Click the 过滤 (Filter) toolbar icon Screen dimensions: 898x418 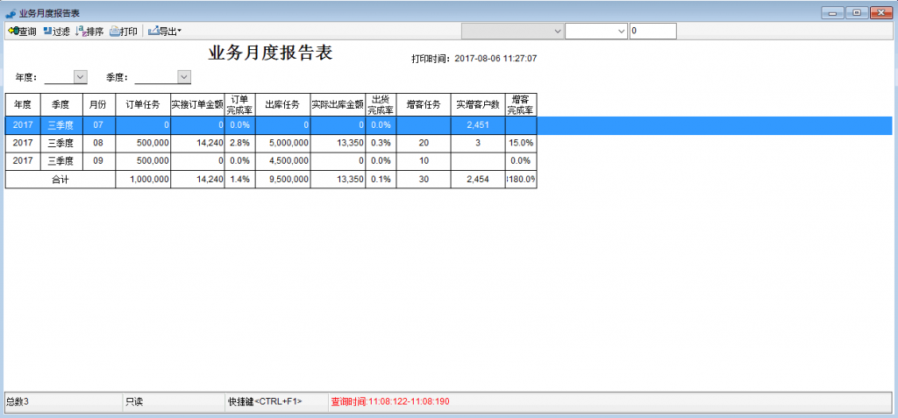pos(56,32)
